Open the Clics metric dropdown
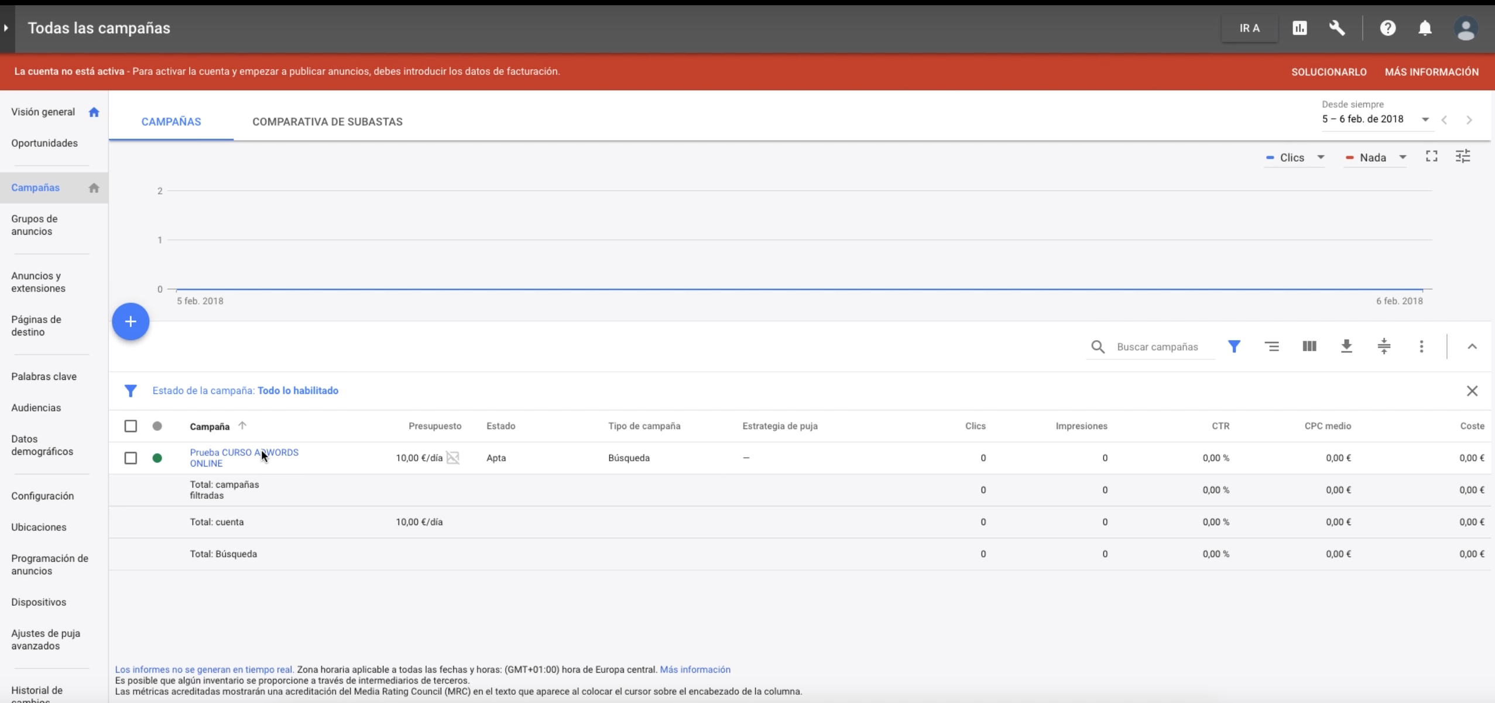Screen dimensions: 1495x703 pos(1295,157)
